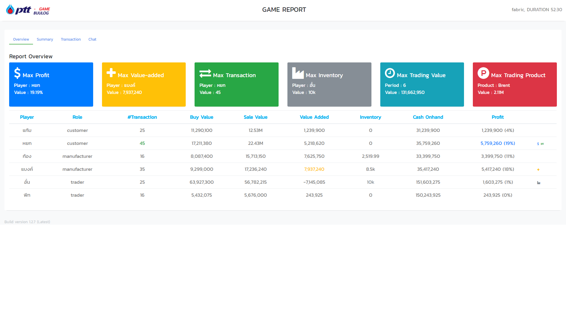Click the Profit column header
This screenshot has width=566, height=318.
click(498, 117)
